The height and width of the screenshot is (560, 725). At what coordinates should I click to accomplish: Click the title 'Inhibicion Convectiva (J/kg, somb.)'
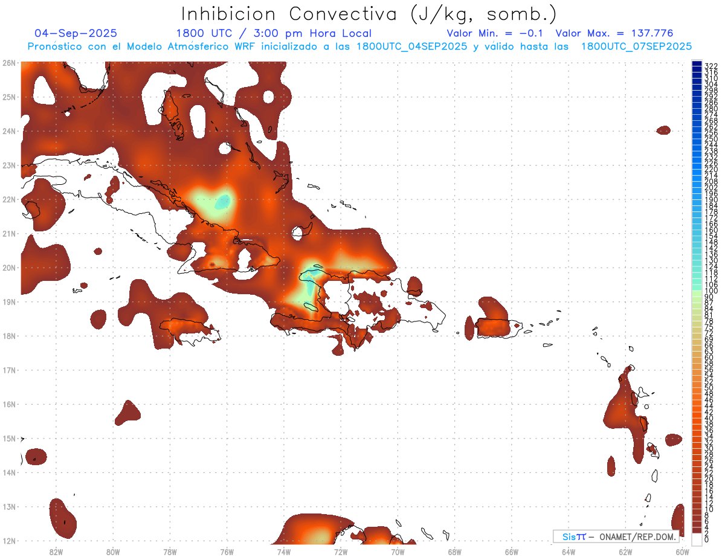[x=369, y=14]
